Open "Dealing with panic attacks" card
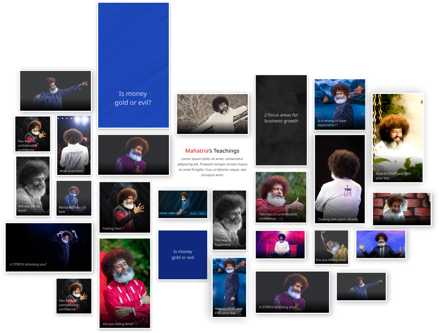The height and width of the screenshot is (333, 439). coord(340,179)
